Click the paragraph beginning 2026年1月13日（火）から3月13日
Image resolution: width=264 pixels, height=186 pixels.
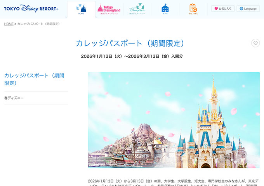tap(174, 183)
